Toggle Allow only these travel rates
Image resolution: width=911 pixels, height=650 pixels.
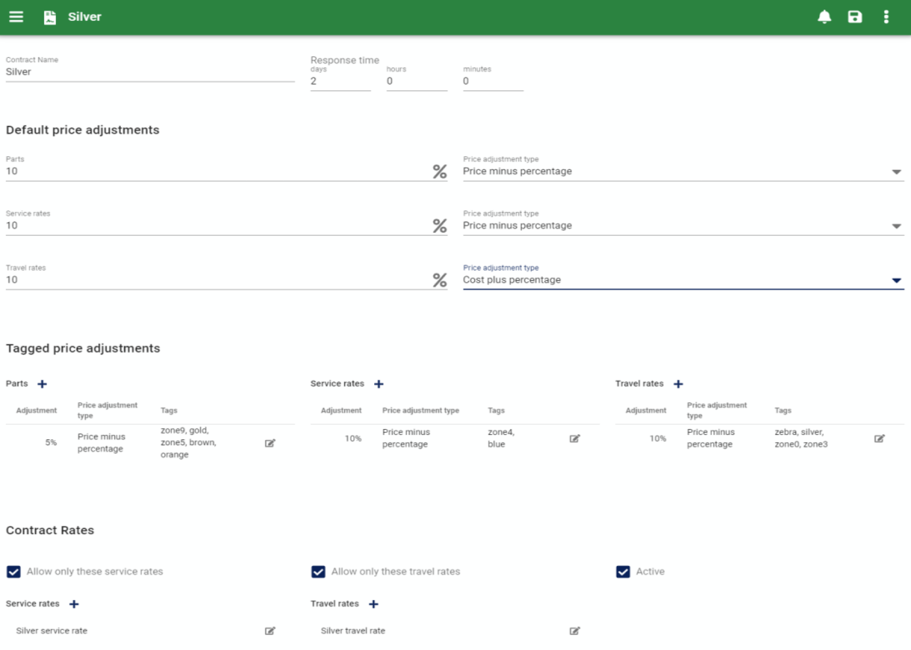tap(318, 572)
